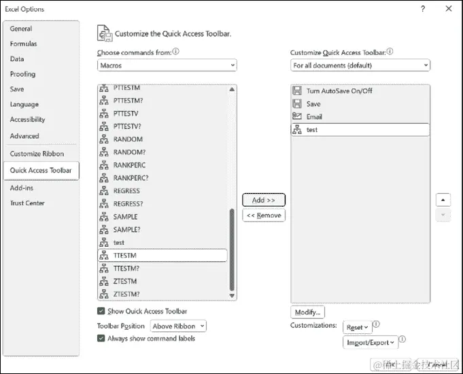
Task: Open the Reset dropdown button
Action: click(x=358, y=327)
